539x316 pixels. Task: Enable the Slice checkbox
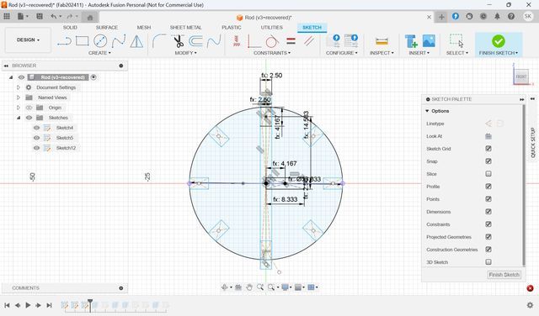[488, 174]
